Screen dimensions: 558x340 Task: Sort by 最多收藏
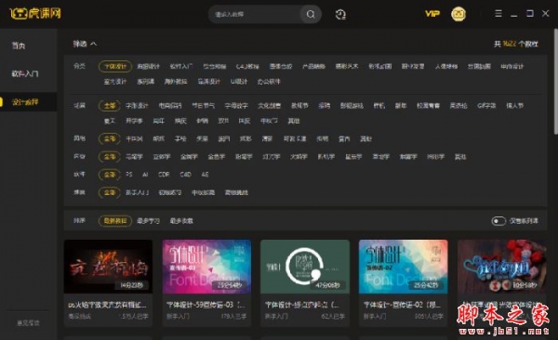181,221
